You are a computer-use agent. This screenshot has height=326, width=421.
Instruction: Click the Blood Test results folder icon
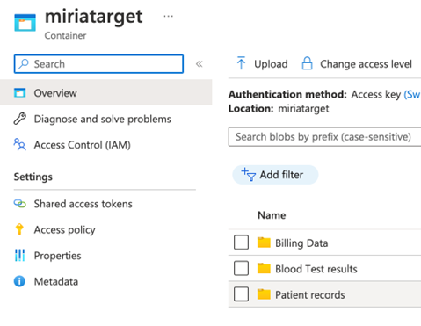coord(264,268)
